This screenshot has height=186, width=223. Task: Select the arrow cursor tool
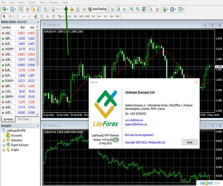(4, 16)
